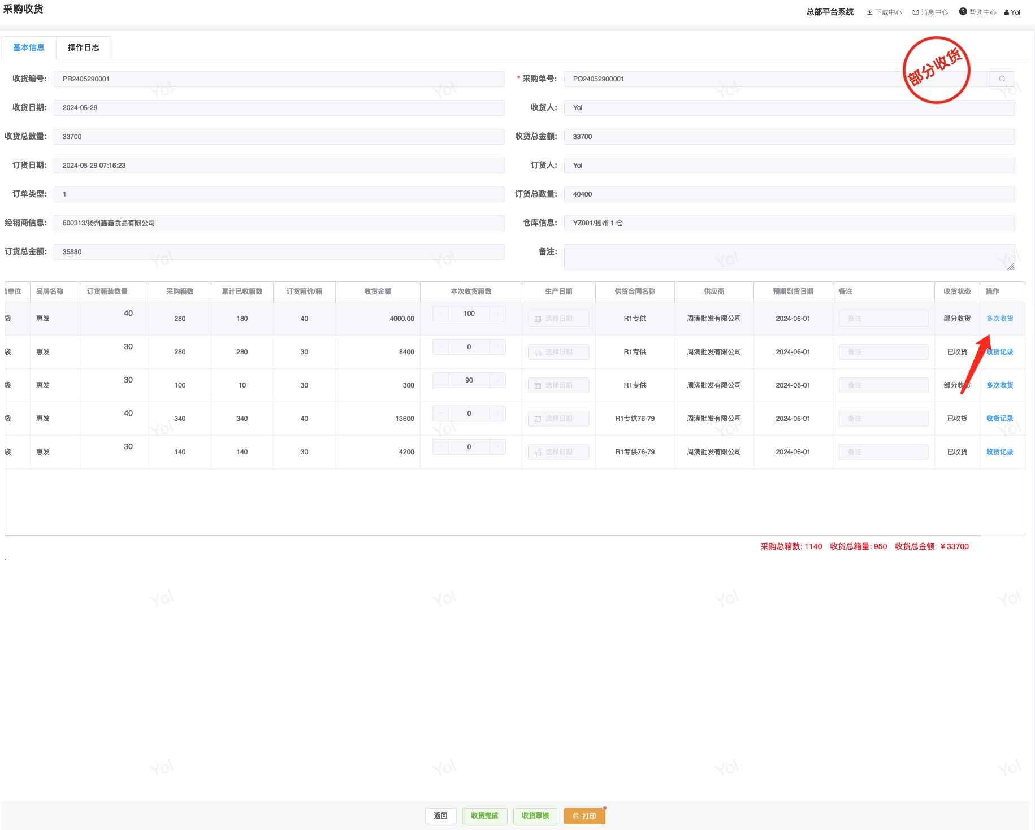Viewport: 1035px width, 830px height.
Task: Click the 仓库信息 field YZ001/扬州 1 仓
Action: click(x=789, y=223)
